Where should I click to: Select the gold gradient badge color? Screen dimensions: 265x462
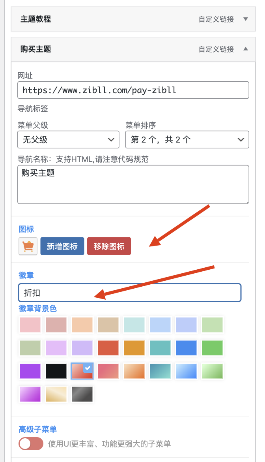point(56,394)
